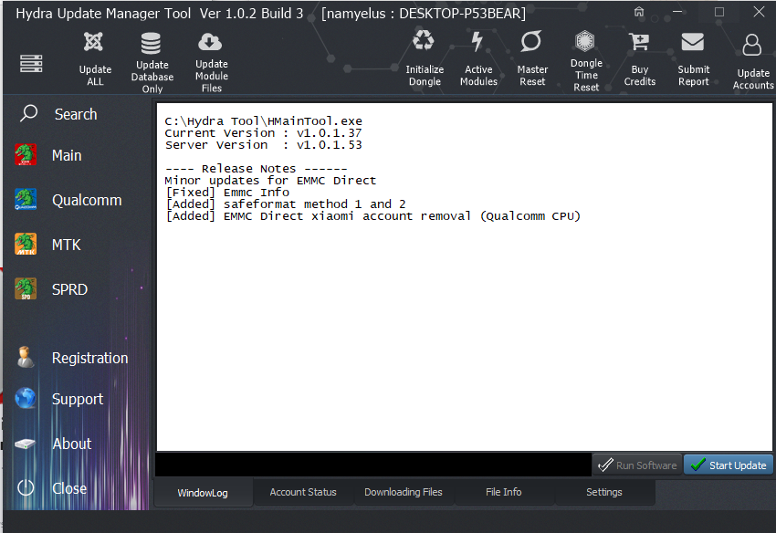
Task: Click the xiaomi account removal line
Action: point(372,216)
